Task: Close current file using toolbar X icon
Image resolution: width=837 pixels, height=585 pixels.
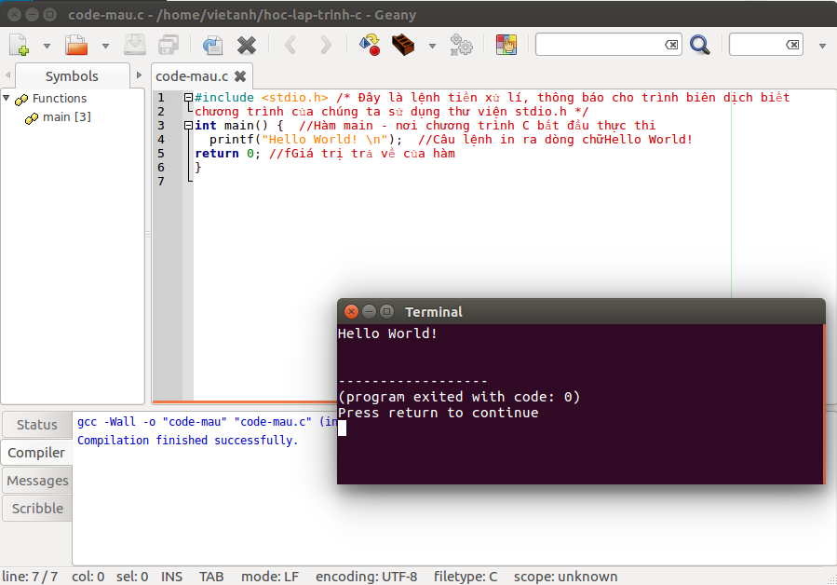Action: (247, 45)
